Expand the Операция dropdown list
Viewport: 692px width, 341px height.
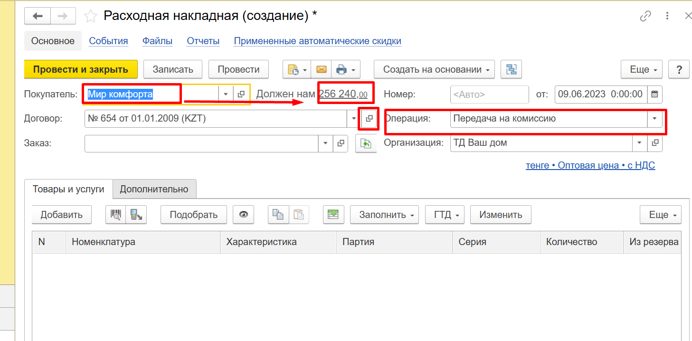pos(655,119)
